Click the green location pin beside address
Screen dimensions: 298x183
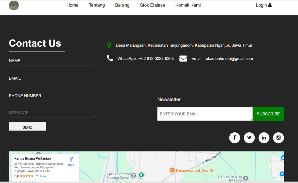(x=109, y=45)
